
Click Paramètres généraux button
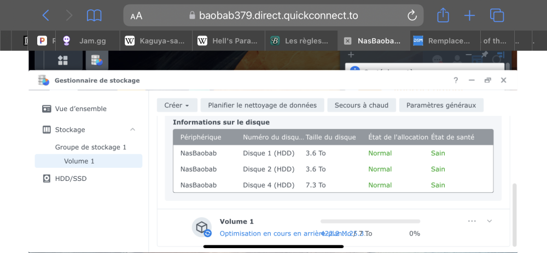pos(441,105)
